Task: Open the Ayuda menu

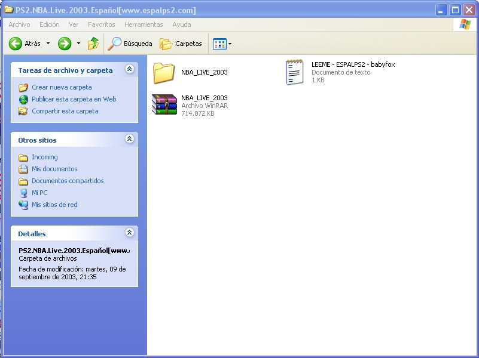Action: 182,24
